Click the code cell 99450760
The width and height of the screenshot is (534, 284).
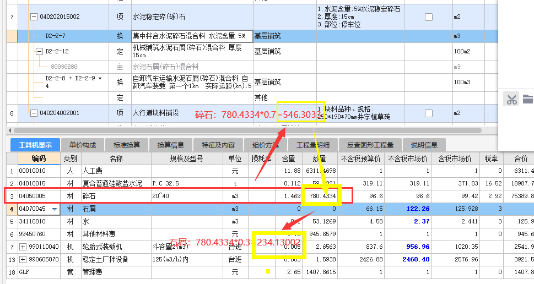tap(39, 234)
